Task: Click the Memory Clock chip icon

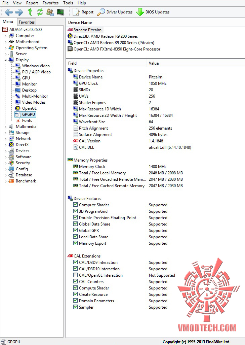Action: coord(76,166)
